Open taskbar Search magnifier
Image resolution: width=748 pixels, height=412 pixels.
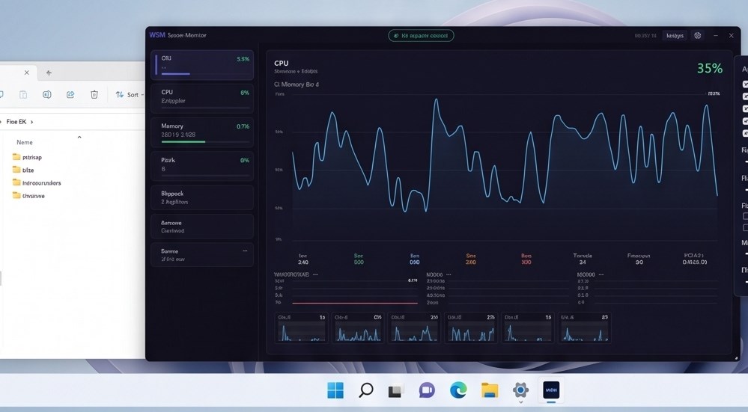click(366, 390)
